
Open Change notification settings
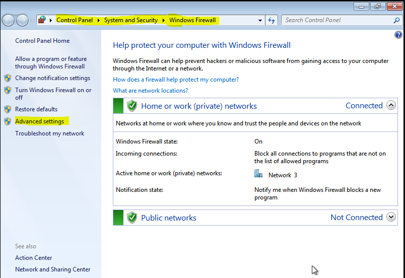[x=53, y=78]
